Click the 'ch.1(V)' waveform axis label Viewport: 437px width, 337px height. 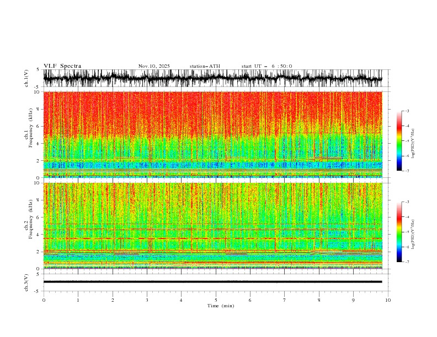tap(26, 78)
